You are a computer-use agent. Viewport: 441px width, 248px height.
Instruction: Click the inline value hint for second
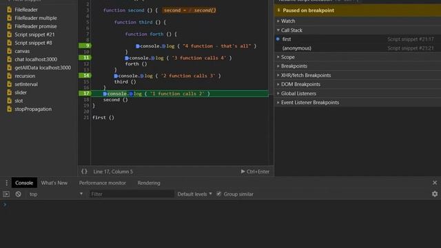coord(189,10)
